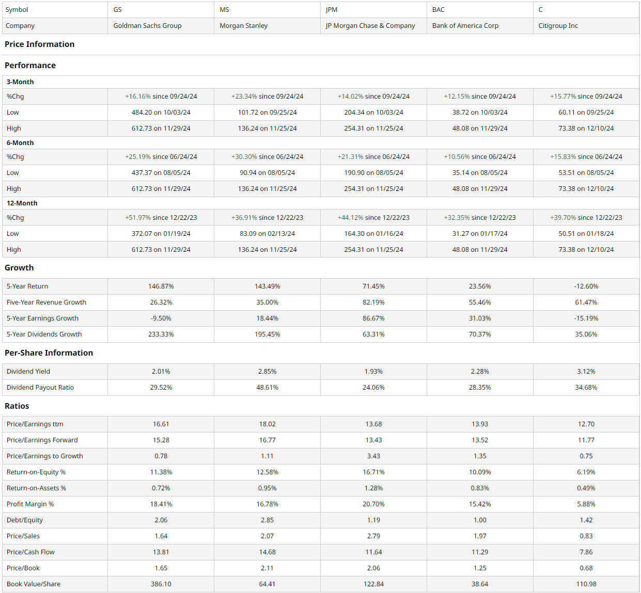The width and height of the screenshot is (641, 593).
Task: Click the 164.30 on 01/16/24 low
Action: [x=374, y=234]
